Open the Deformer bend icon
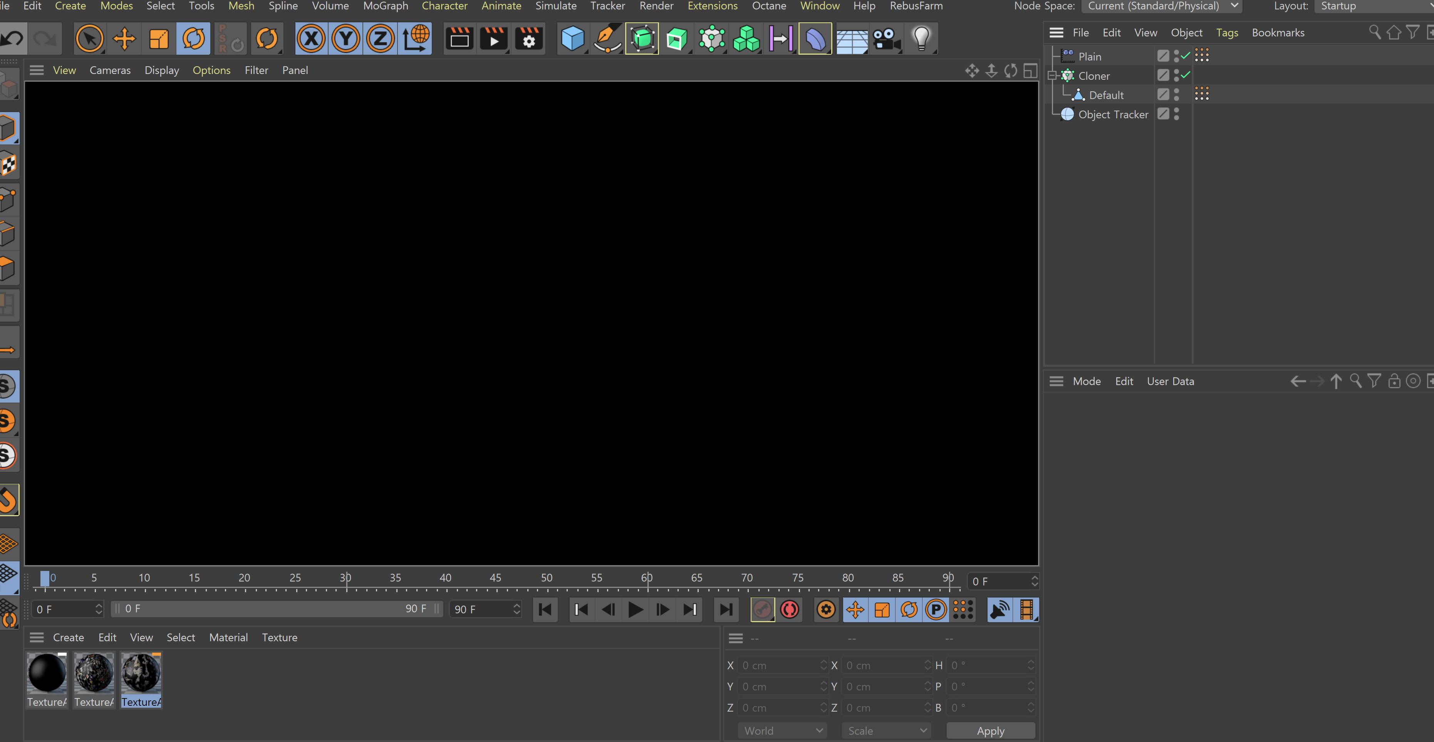 point(815,39)
